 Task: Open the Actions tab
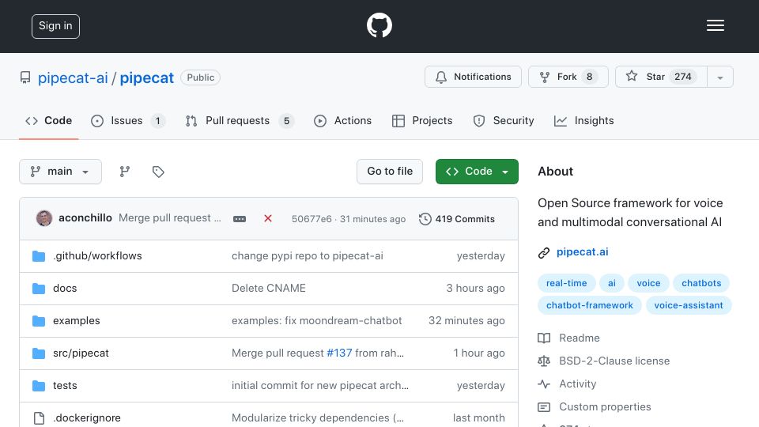342,120
